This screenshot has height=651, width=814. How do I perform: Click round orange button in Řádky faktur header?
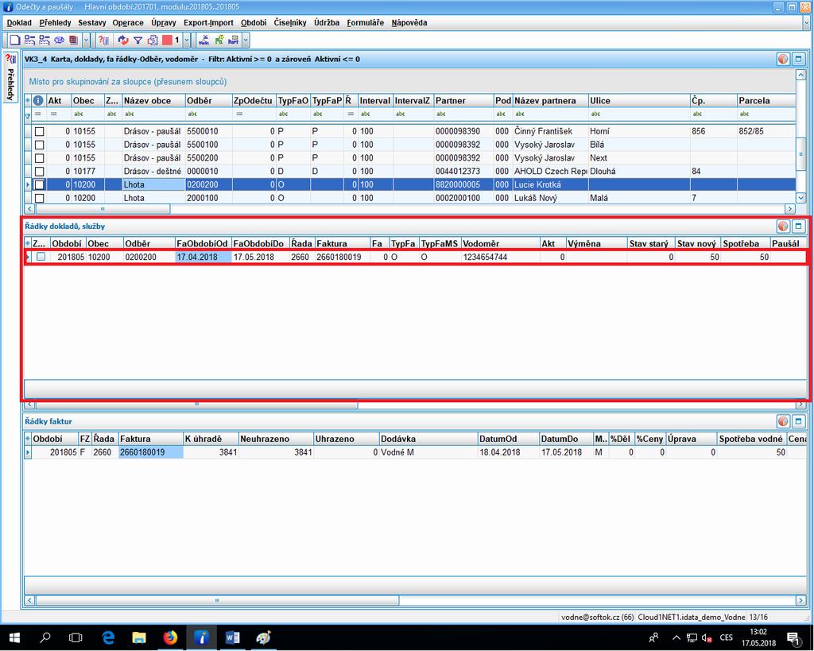(x=783, y=421)
